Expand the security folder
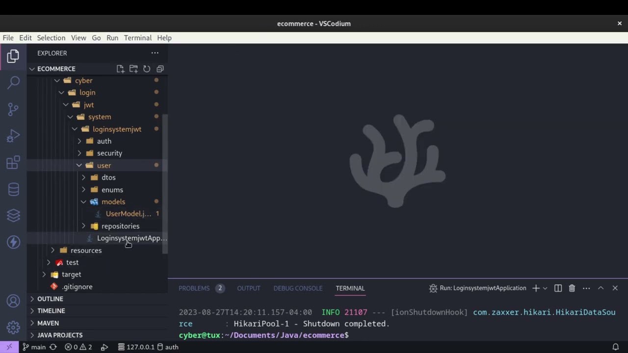 (97, 153)
